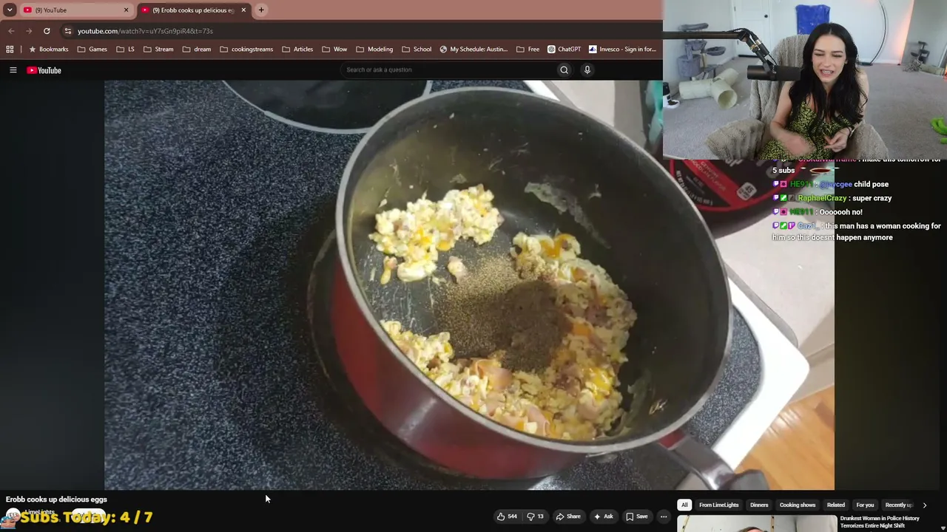Image resolution: width=947 pixels, height=532 pixels.
Task: Select the 'All' filter chip
Action: coord(684,505)
